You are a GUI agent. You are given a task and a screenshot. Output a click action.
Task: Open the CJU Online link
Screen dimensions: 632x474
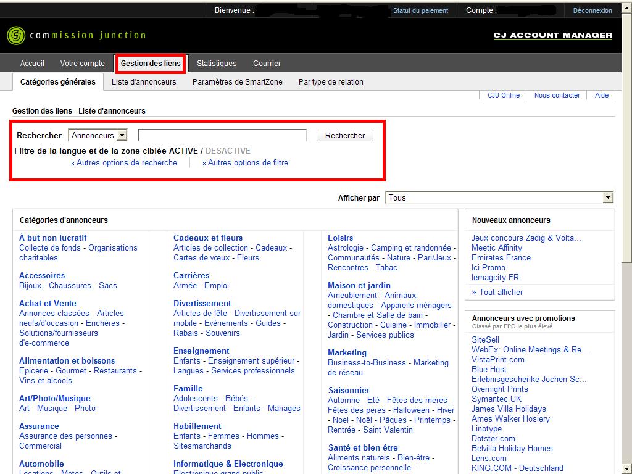click(504, 95)
